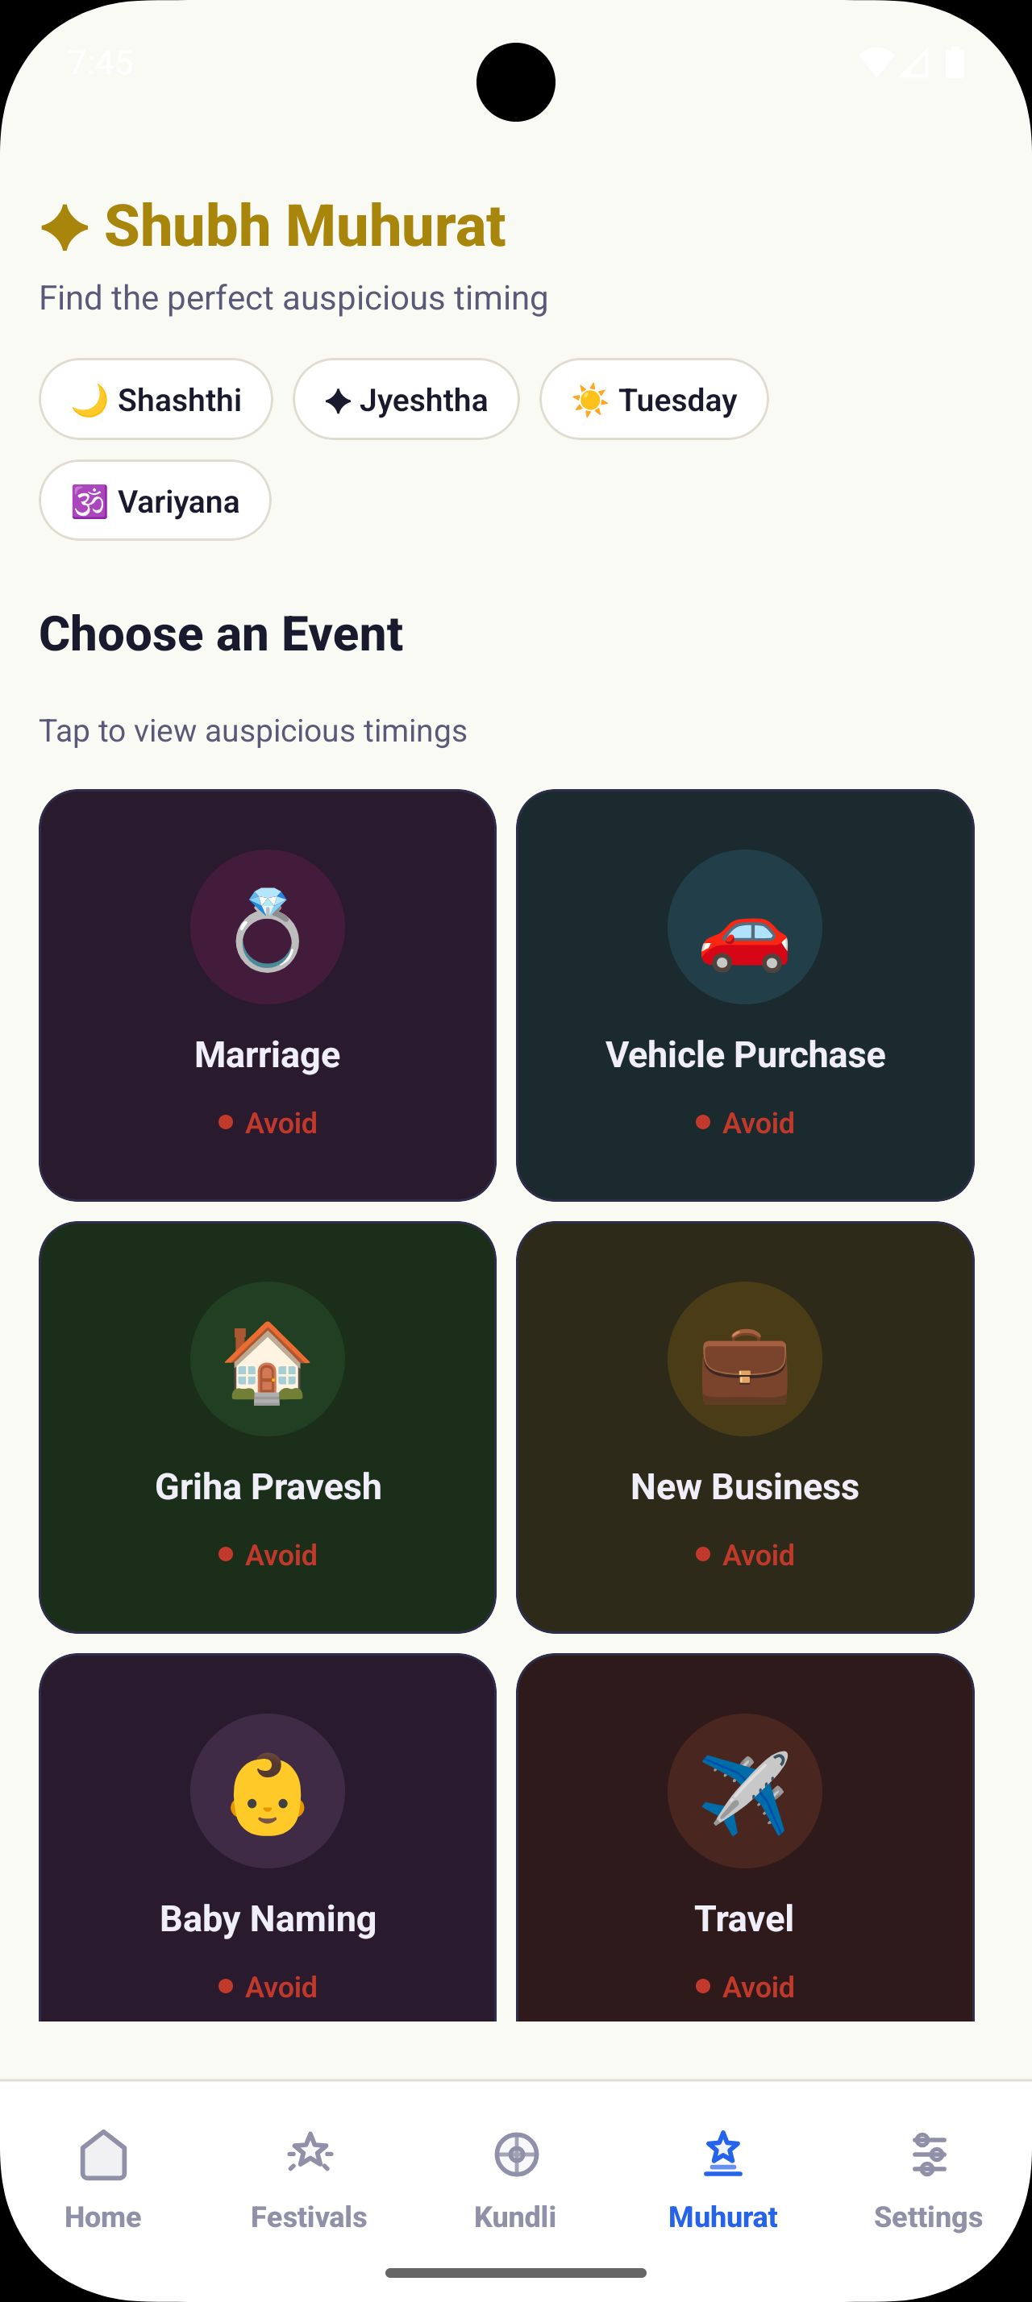Tap the Griha Pravesh house icon
Viewport: 1032px width, 2302px height.
coord(267,1359)
